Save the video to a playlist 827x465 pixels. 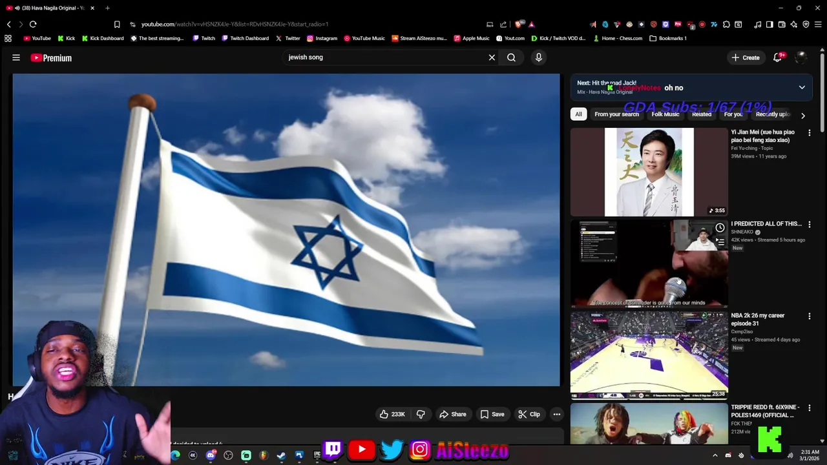(x=492, y=414)
